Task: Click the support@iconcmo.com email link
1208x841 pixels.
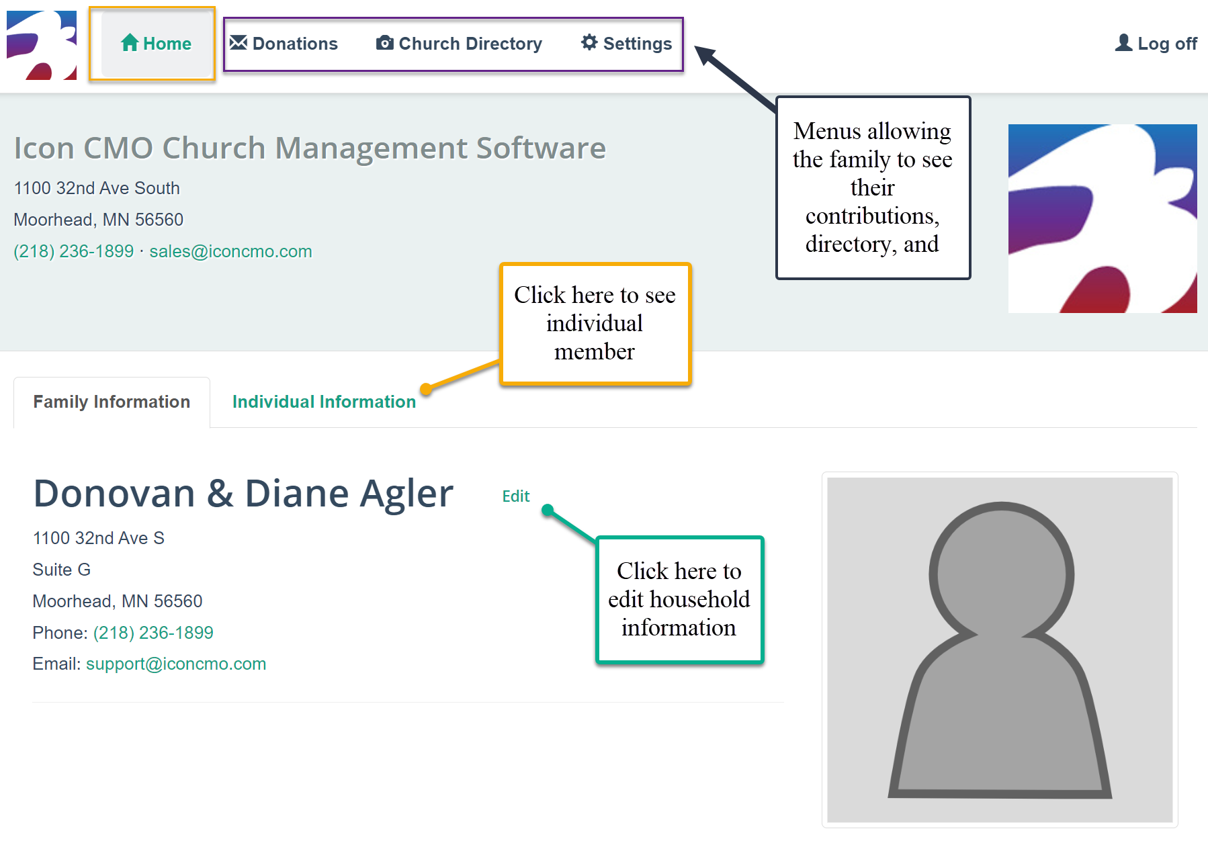Action: coord(176,664)
